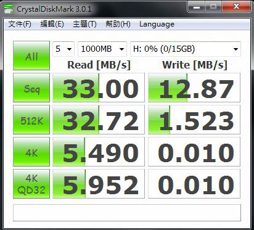Start the 4K benchmark test
The image size is (254, 230).
31,152
